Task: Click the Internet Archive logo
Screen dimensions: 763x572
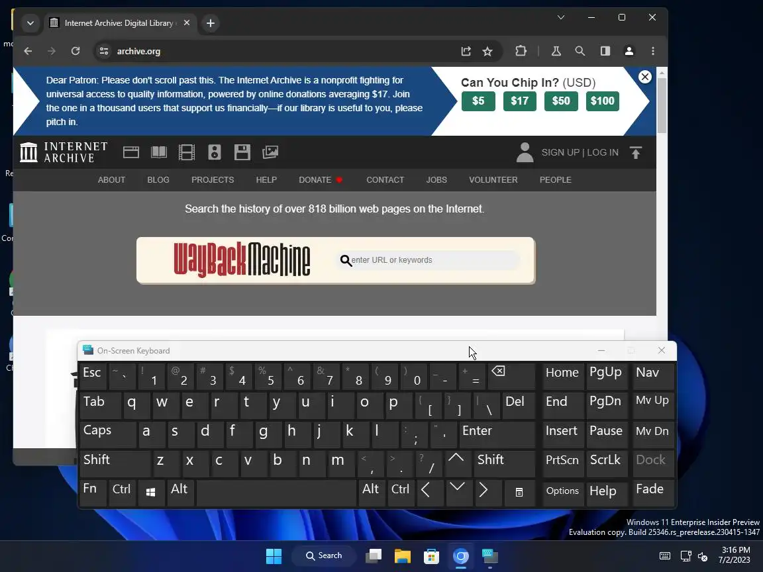Action: [x=64, y=152]
